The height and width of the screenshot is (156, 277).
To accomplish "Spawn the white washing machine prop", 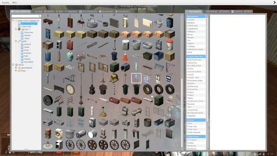I will coord(59,133).
